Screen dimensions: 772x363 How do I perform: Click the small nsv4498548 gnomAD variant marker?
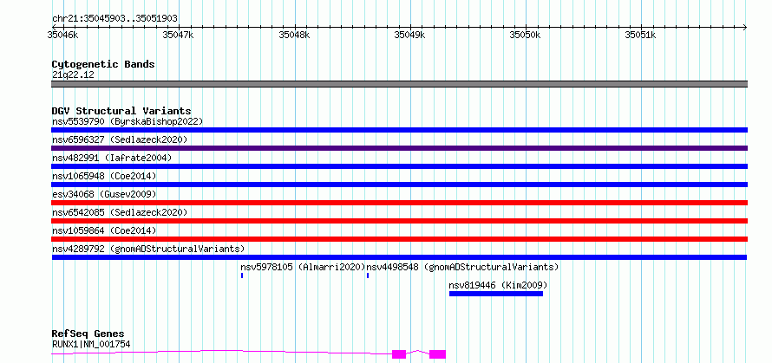368,275
